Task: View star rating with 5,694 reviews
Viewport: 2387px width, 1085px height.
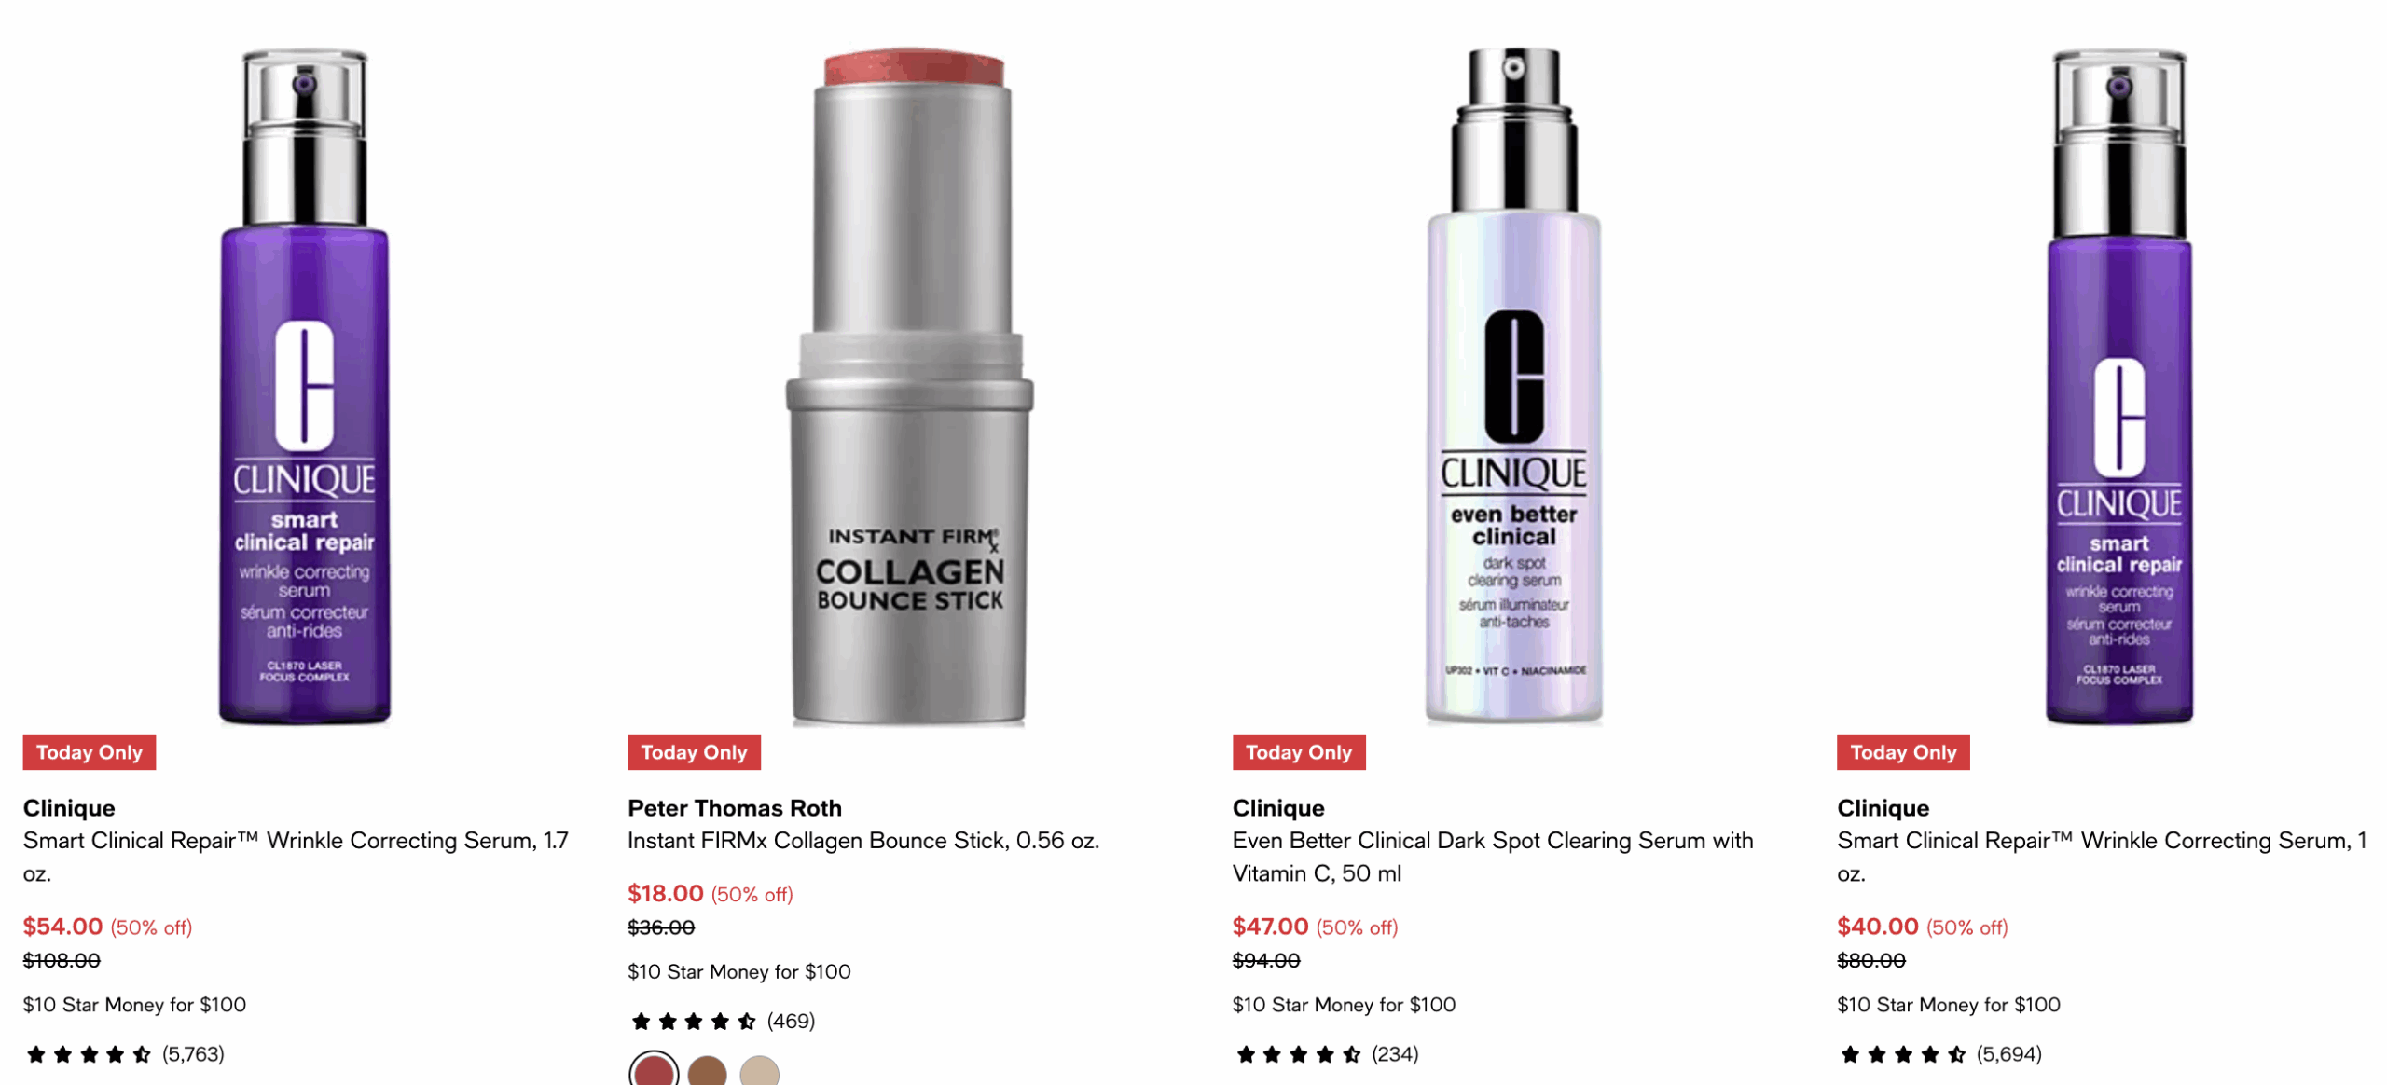Action: tap(1939, 1053)
